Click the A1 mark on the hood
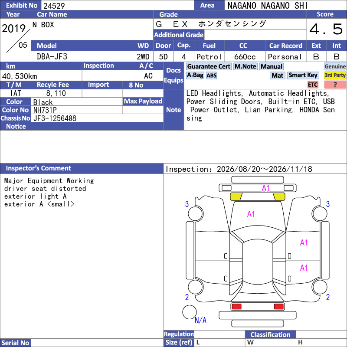The width and height of the screenshot is (347, 347). pyautogui.click(x=251, y=214)
